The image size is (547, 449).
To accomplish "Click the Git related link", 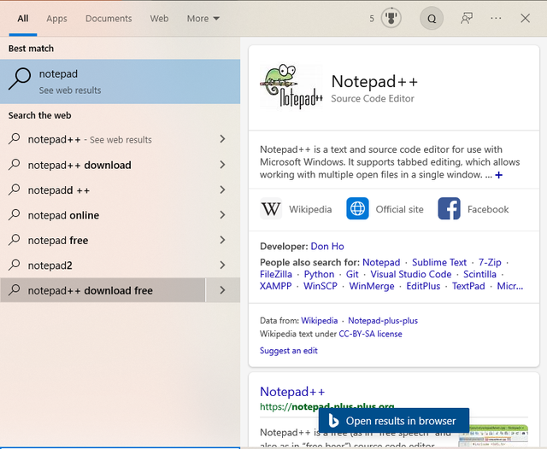I will coord(352,274).
